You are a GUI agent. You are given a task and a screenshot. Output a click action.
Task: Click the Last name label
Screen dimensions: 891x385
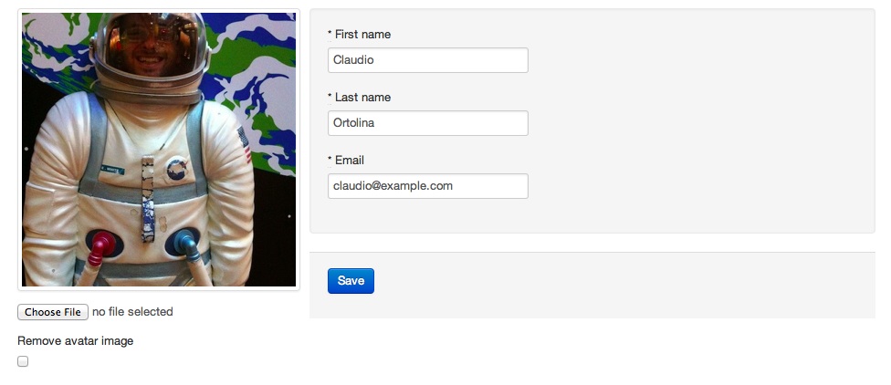[362, 97]
